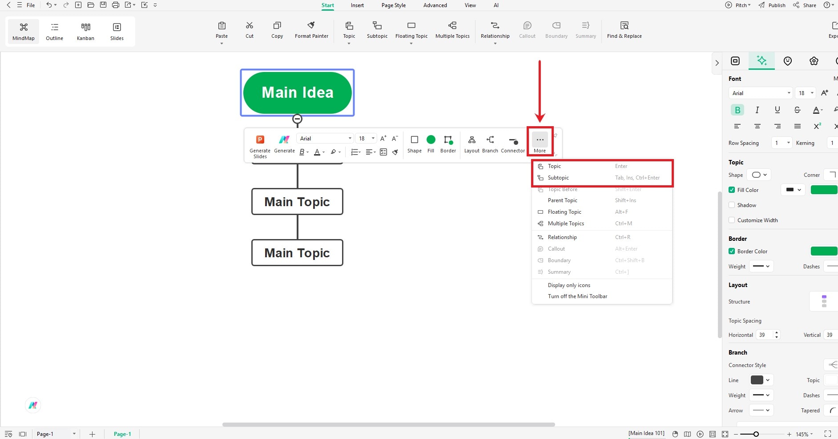The width and height of the screenshot is (838, 439).
Task: Enable the Shadow checkbox
Action: [732, 205]
